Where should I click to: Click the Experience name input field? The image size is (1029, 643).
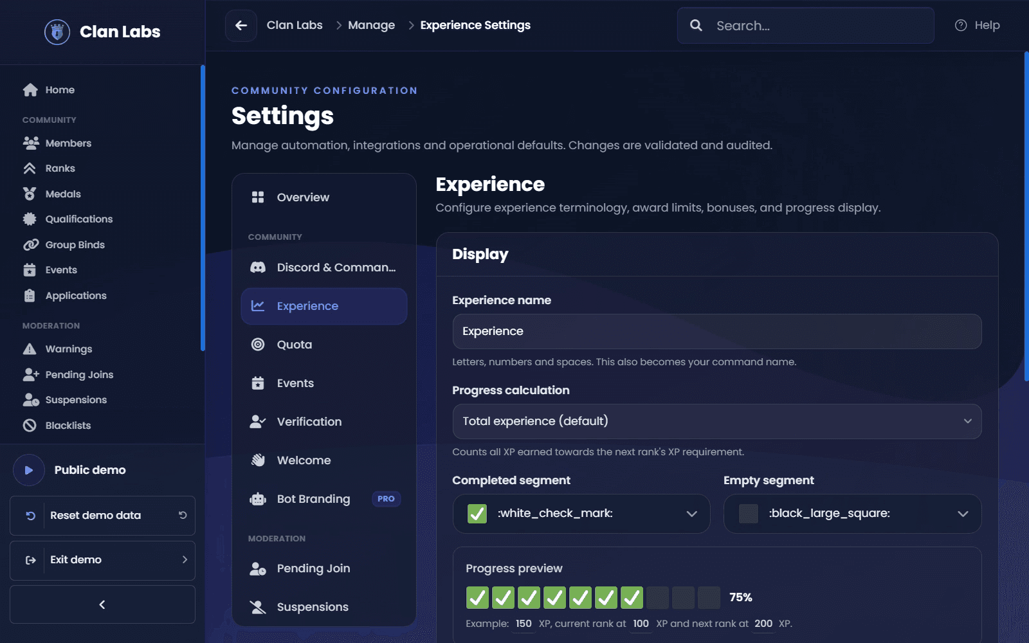coord(717,332)
